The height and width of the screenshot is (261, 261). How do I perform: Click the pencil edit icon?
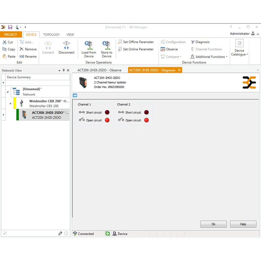click(60, 233)
